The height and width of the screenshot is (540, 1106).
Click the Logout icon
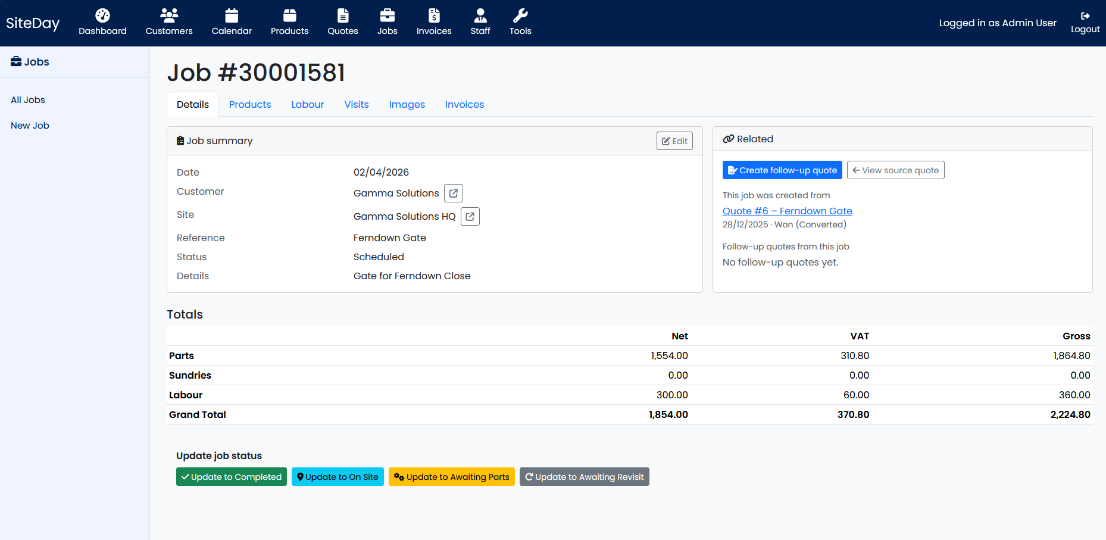tap(1085, 16)
